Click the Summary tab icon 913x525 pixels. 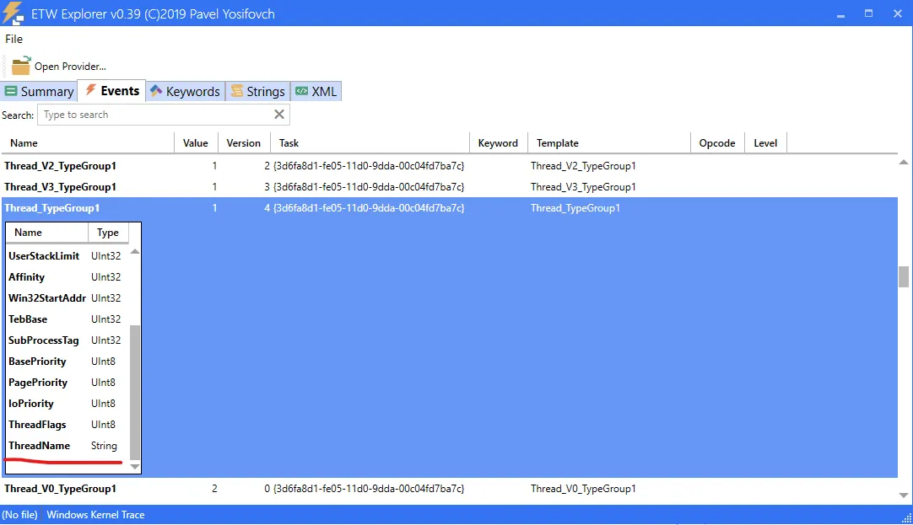click(x=11, y=91)
